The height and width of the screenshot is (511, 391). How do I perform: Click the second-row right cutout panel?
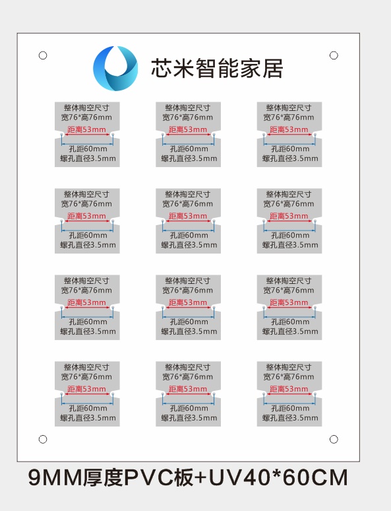(x=289, y=221)
